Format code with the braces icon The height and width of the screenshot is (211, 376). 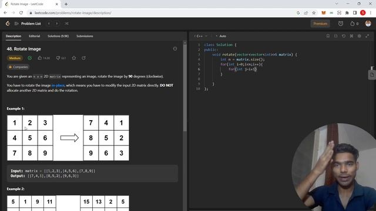tap(335, 36)
